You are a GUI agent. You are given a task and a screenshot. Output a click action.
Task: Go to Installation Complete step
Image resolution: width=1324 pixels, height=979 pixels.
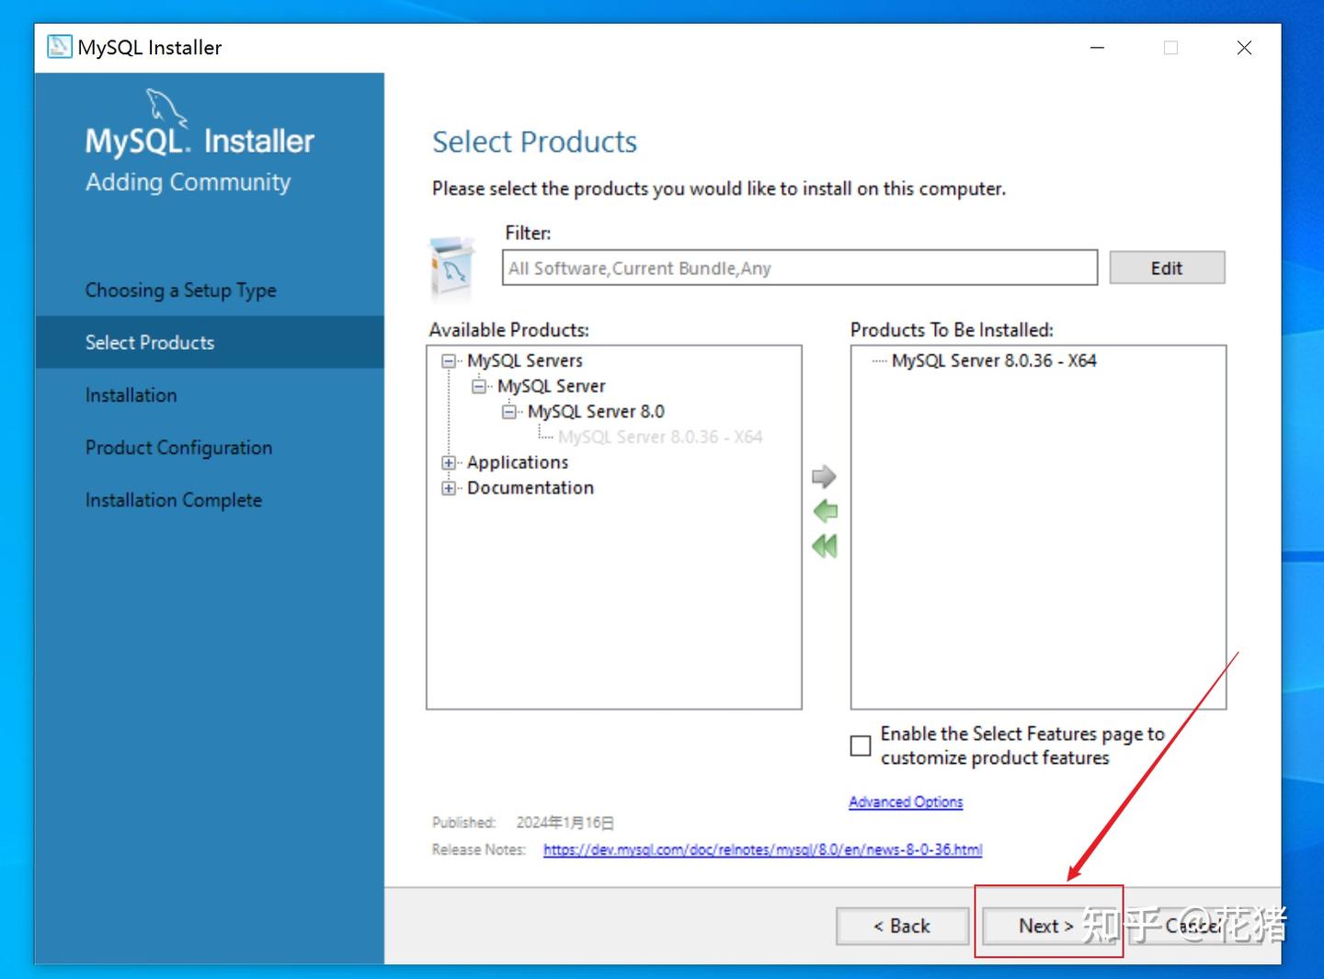(174, 500)
